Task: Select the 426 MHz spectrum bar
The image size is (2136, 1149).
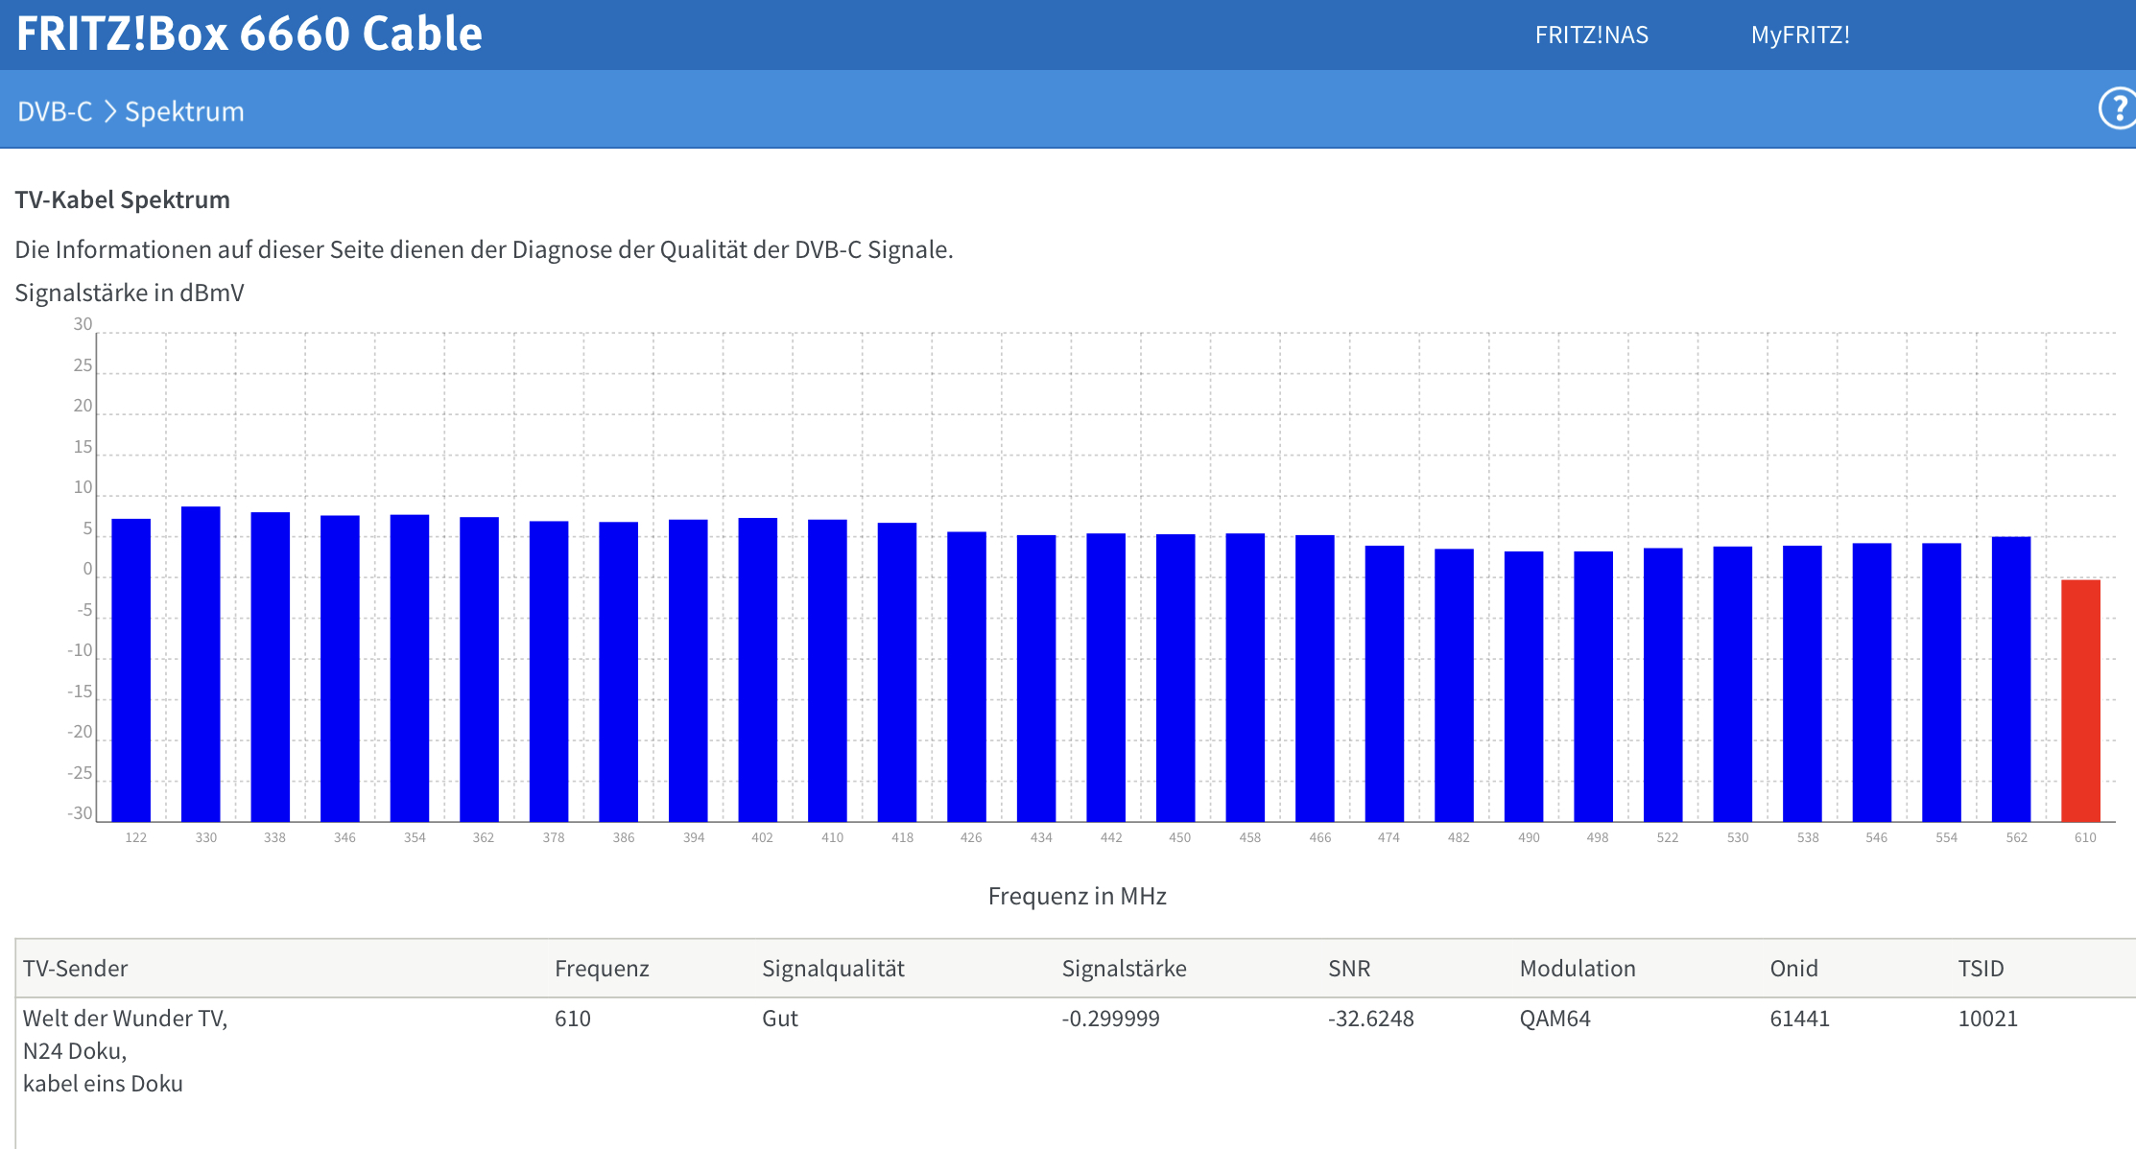Action: [966, 676]
